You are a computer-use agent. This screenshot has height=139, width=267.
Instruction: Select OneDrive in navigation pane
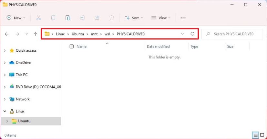coord(23,63)
